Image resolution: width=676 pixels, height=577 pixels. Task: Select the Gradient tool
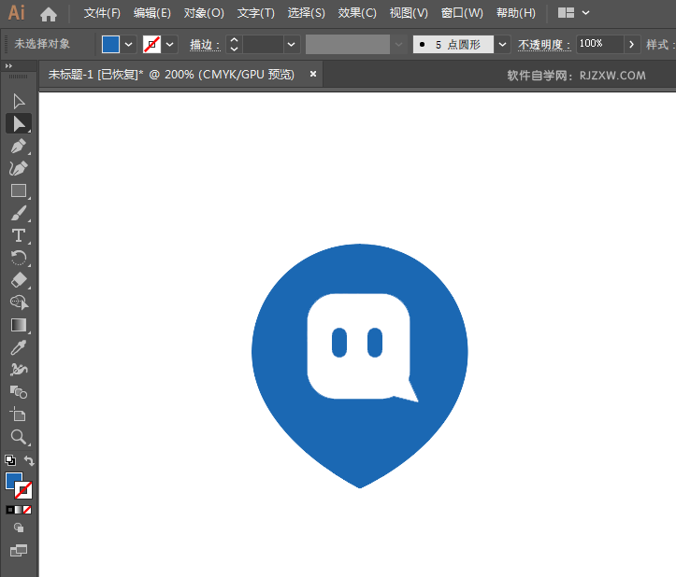point(19,325)
